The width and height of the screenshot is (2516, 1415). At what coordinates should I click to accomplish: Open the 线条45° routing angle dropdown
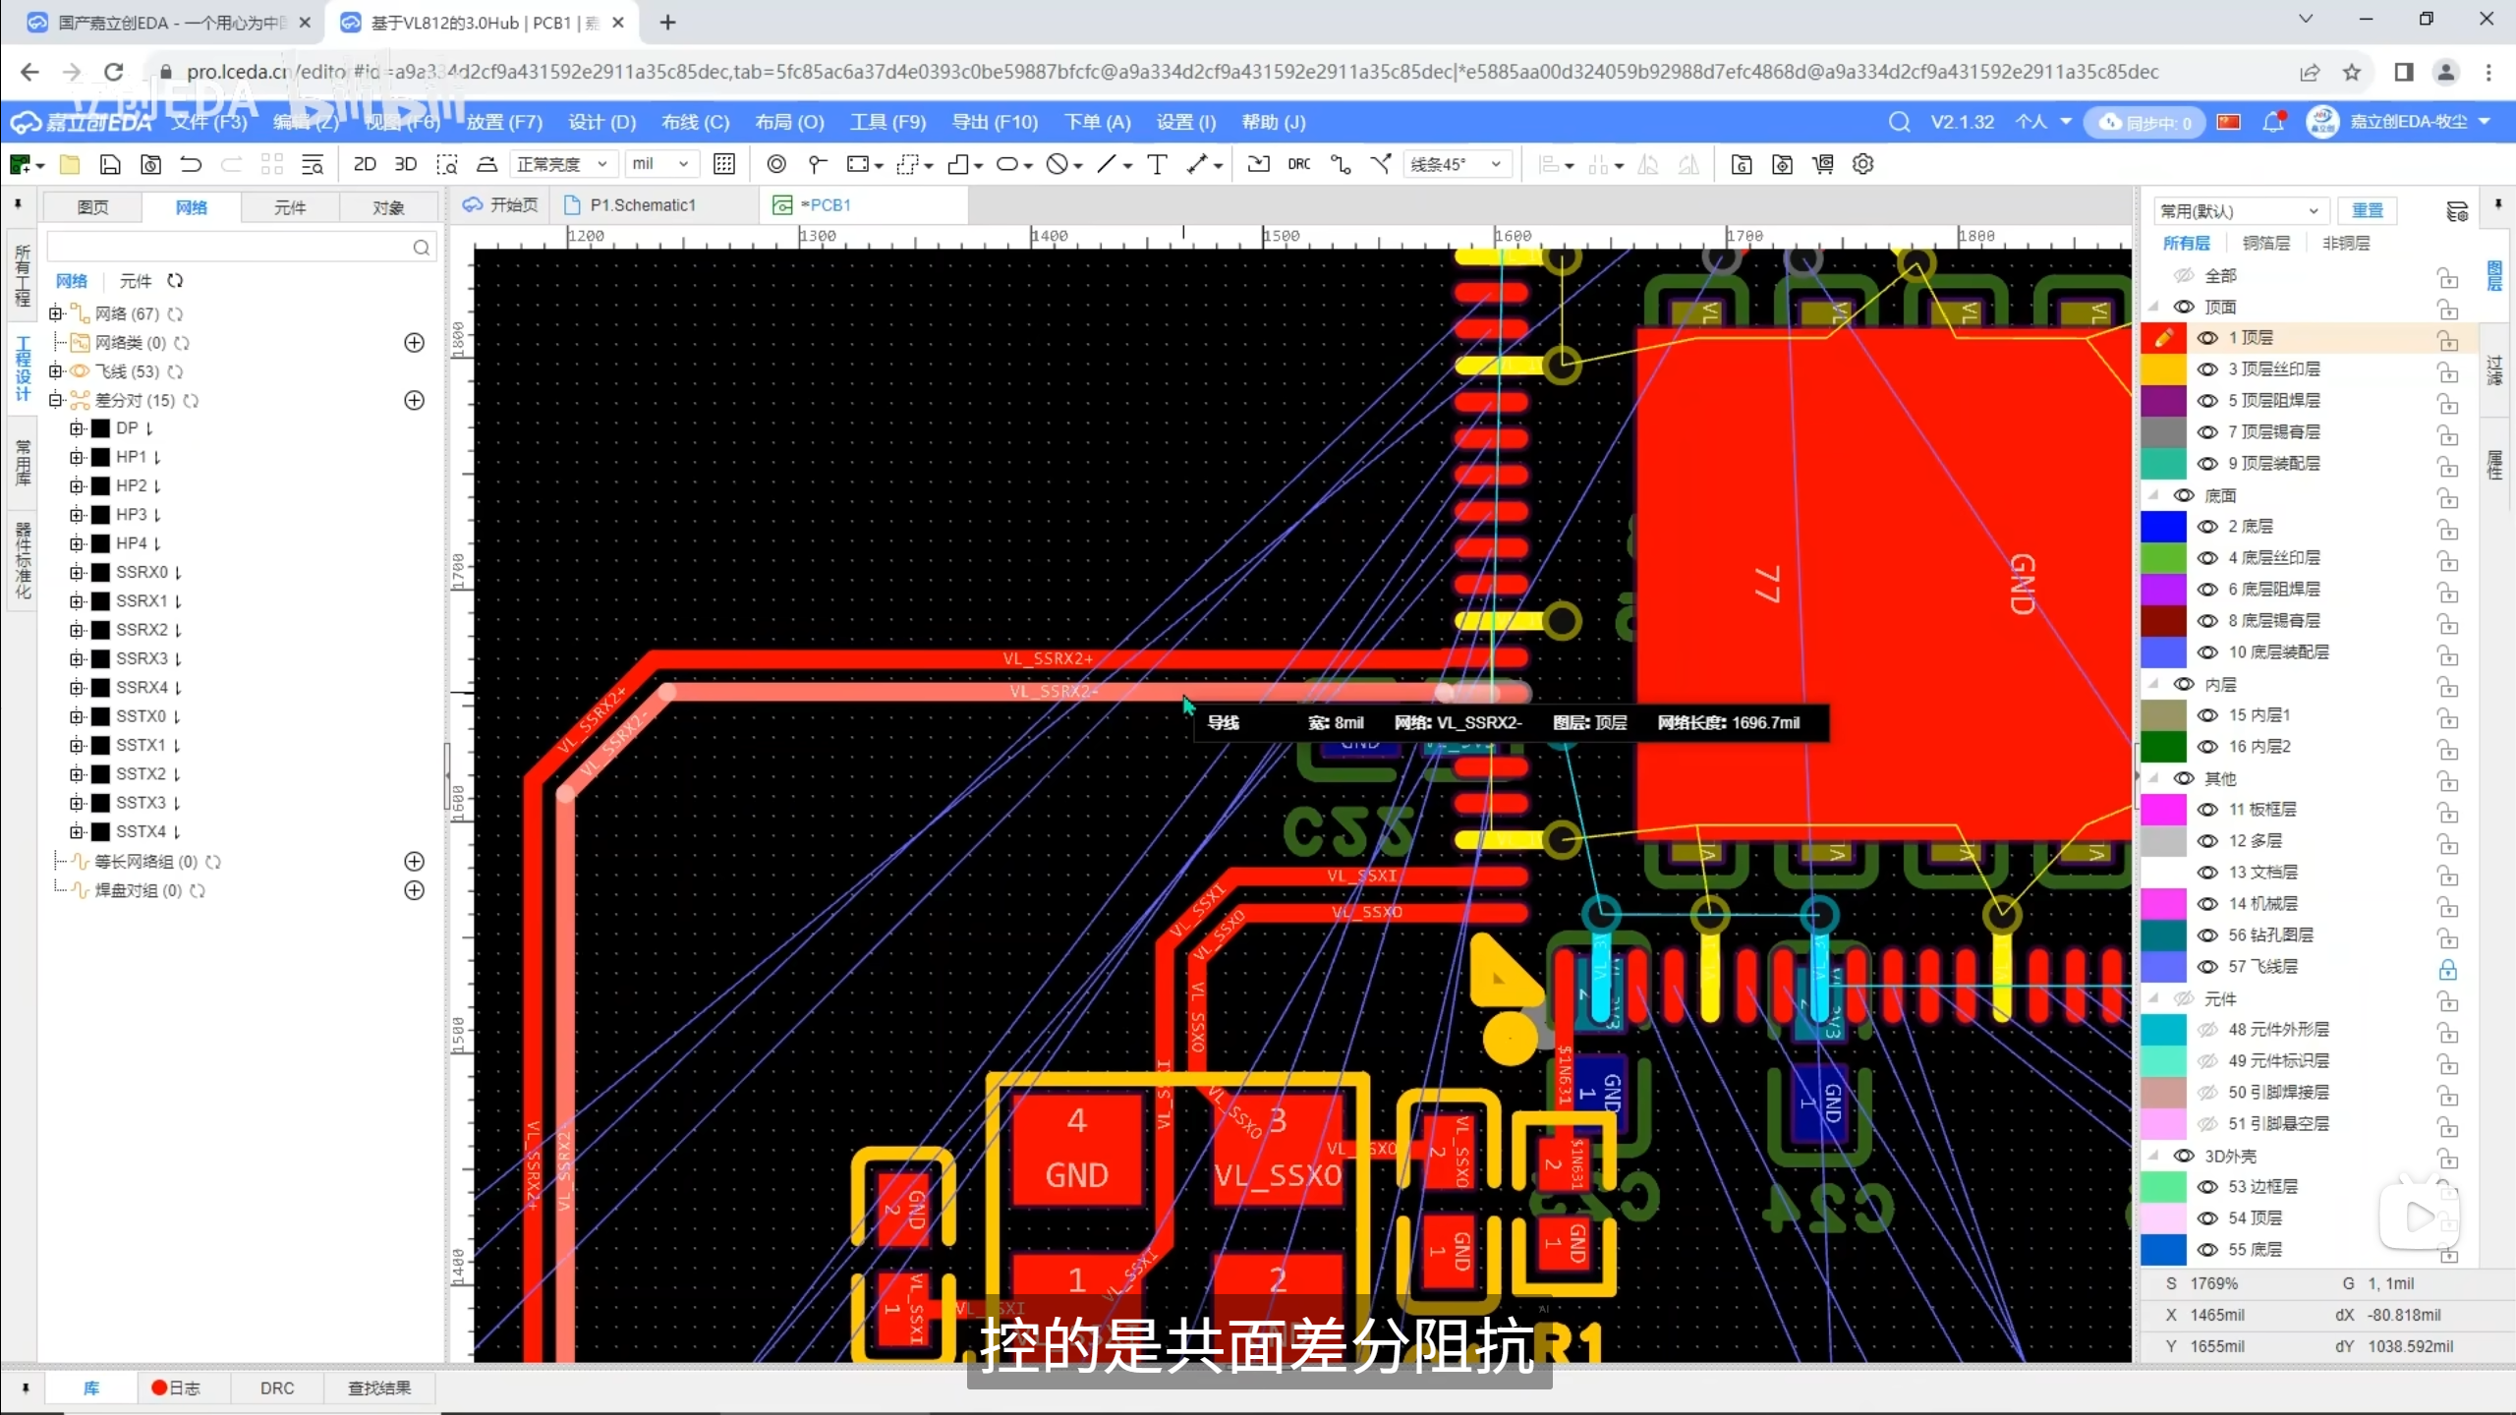tap(1456, 164)
